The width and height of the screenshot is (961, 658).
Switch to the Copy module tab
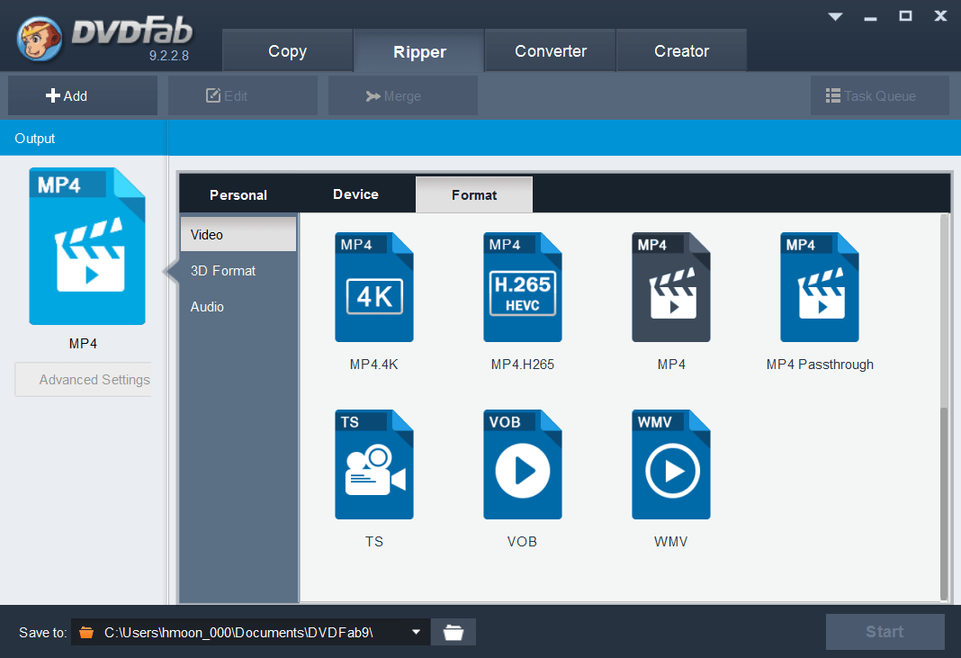287,51
